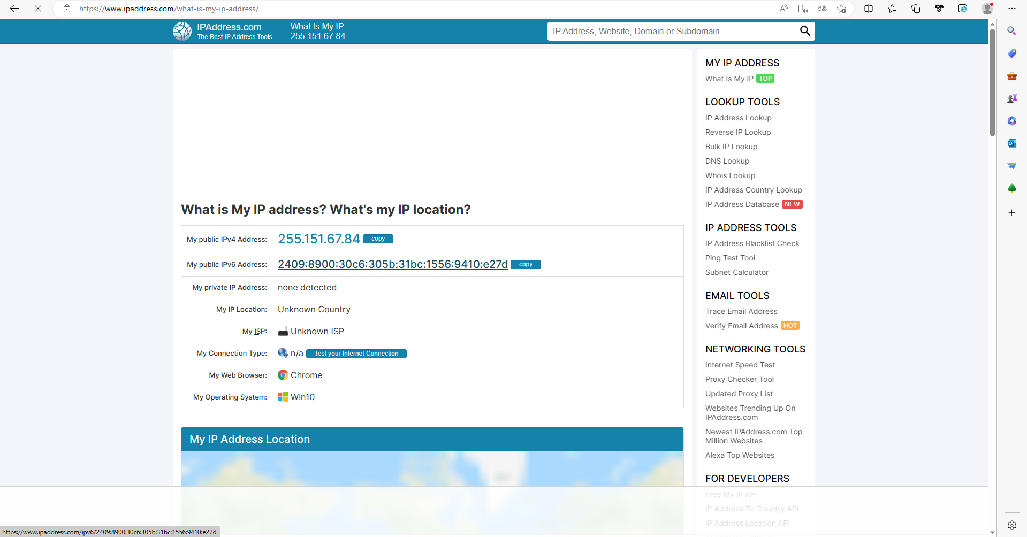Image resolution: width=1027 pixels, height=537 pixels.
Task: Toggle split screen view
Action: pos(869,9)
